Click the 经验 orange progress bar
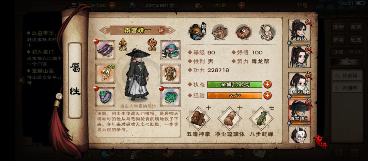The height and width of the screenshot is (161, 368). pyautogui.click(x=234, y=95)
